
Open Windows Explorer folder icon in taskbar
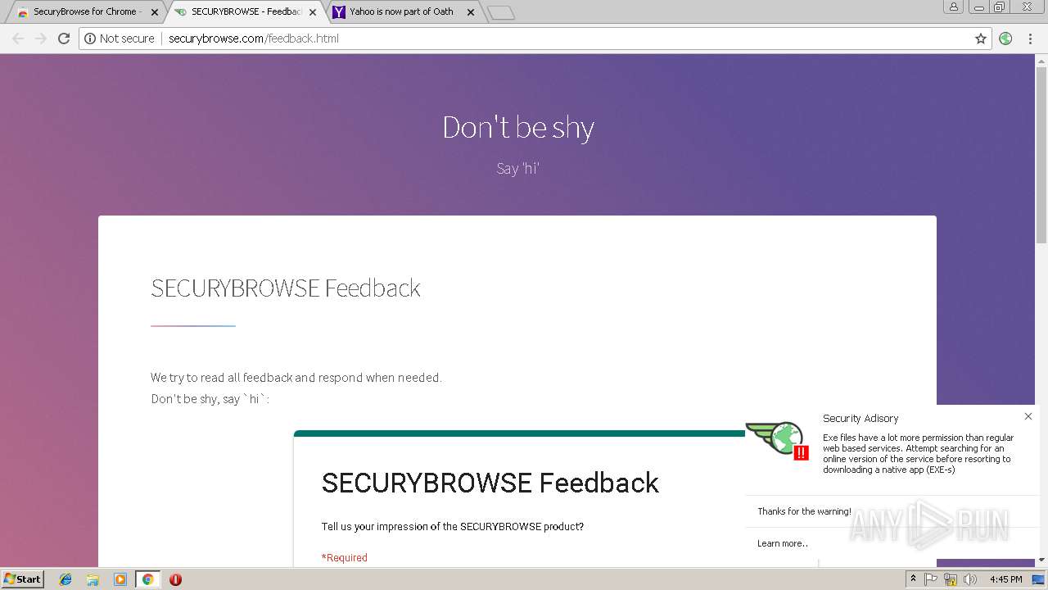point(93,579)
